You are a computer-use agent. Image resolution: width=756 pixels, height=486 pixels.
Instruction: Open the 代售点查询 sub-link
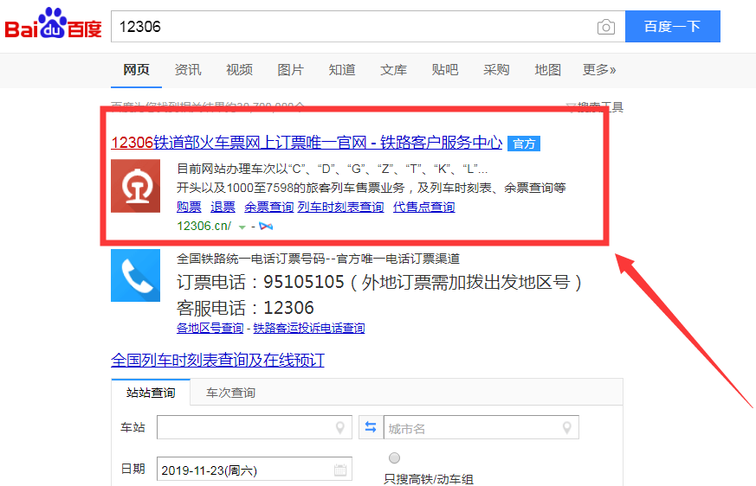(x=423, y=208)
